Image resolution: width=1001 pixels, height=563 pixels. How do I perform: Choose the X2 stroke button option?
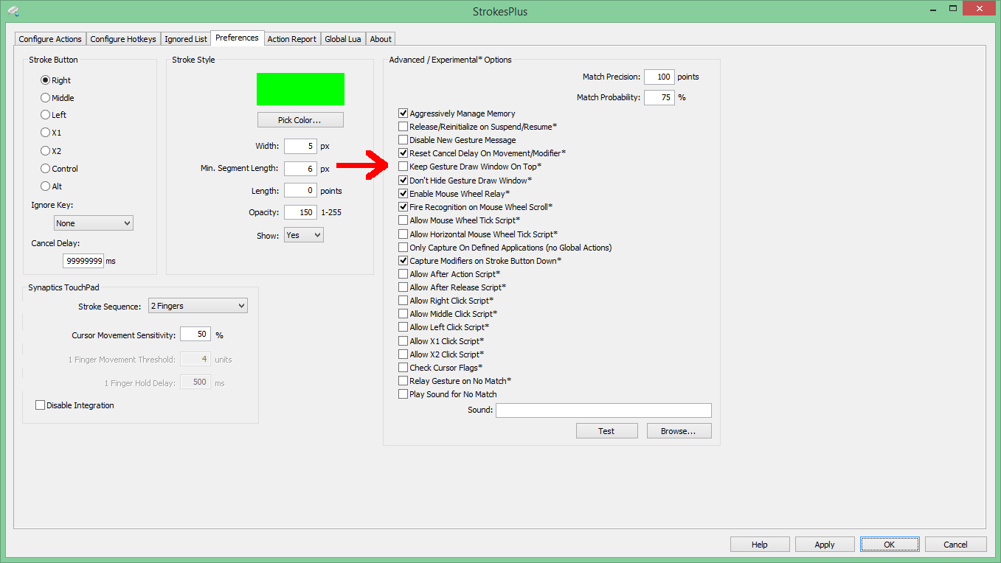(45, 151)
